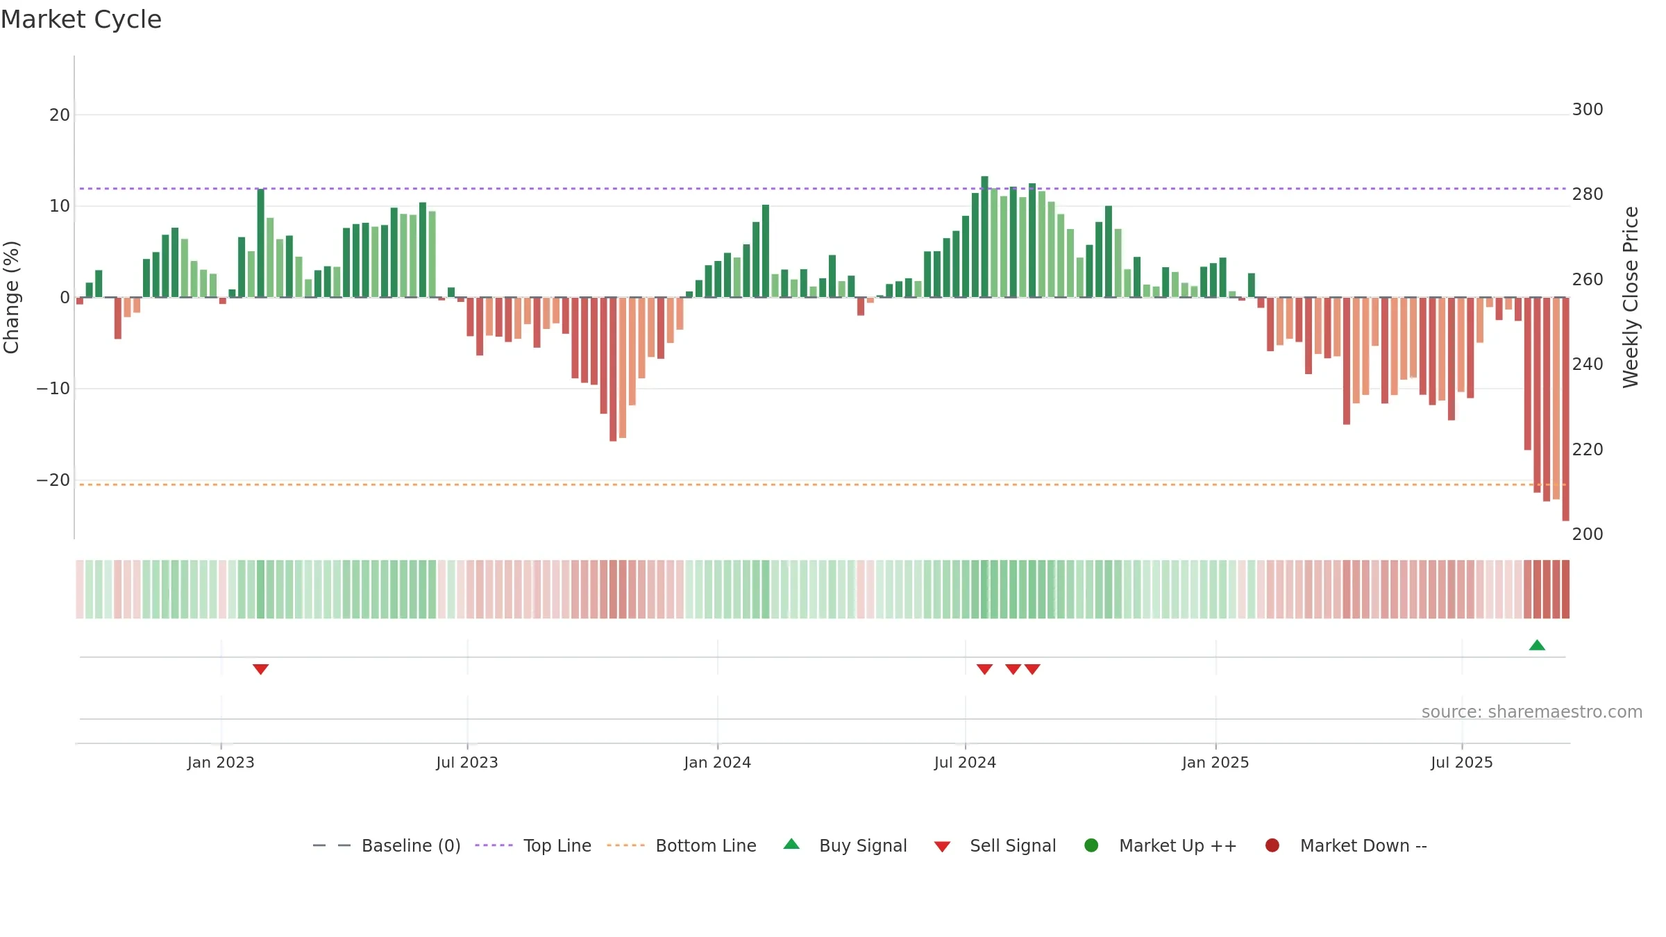Click the Jan 2023 x-axis label

[x=221, y=763]
